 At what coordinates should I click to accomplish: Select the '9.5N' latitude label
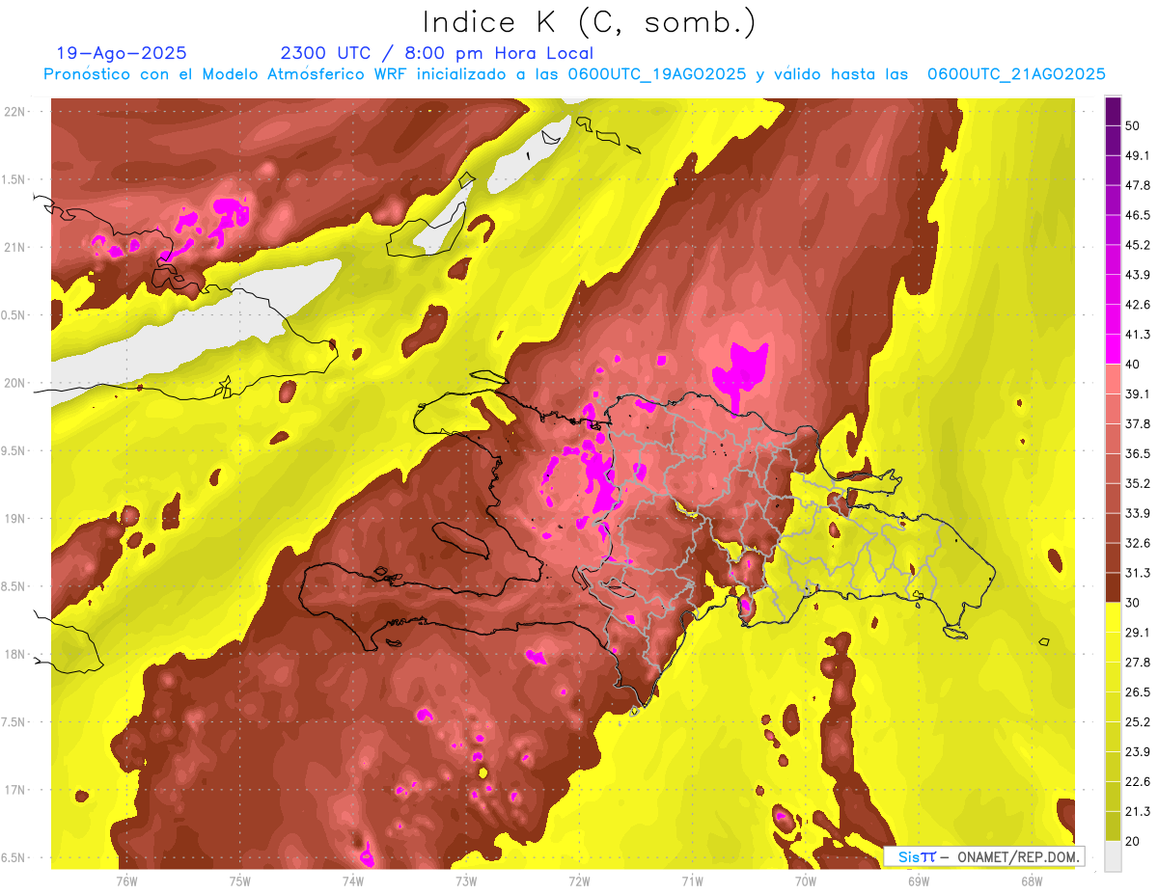[14, 451]
